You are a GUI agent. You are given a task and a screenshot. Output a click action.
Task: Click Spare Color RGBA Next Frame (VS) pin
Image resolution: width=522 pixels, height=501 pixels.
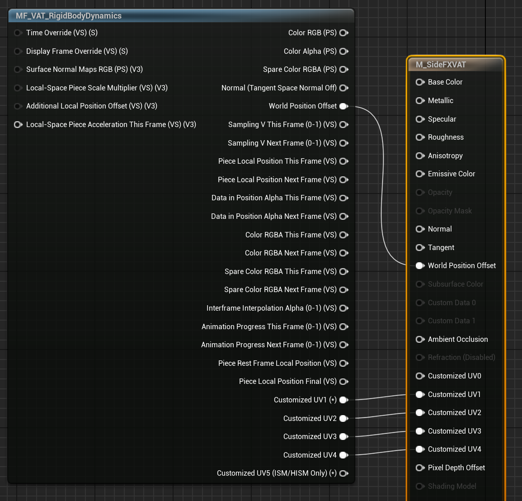tap(344, 290)
